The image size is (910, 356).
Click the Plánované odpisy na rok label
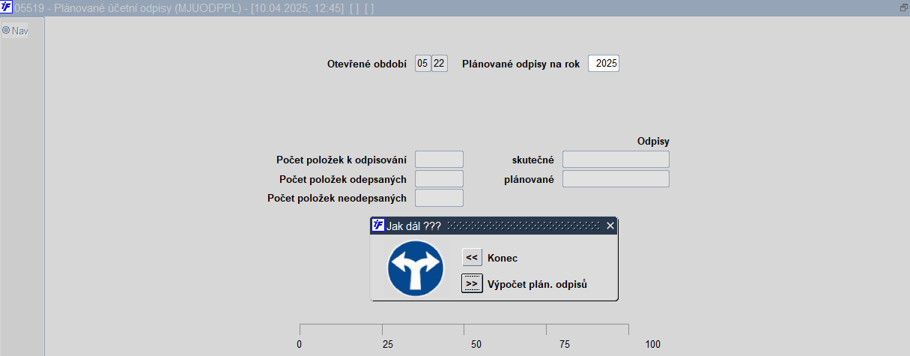[x=521, y=64]
